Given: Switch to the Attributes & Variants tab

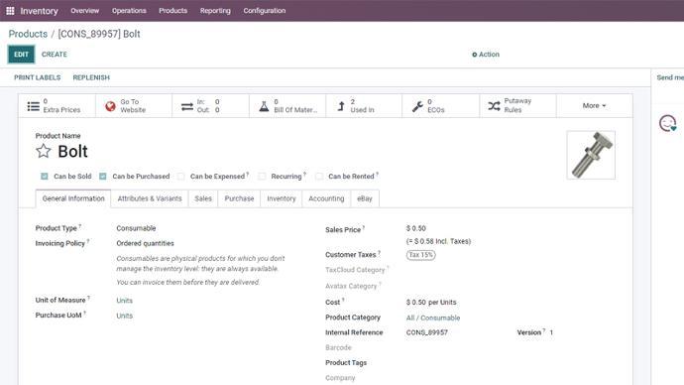Looking at the screenshot, I should pos(150,198).
